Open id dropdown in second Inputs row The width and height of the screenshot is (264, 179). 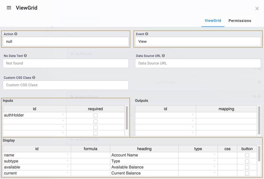(63, 121)
